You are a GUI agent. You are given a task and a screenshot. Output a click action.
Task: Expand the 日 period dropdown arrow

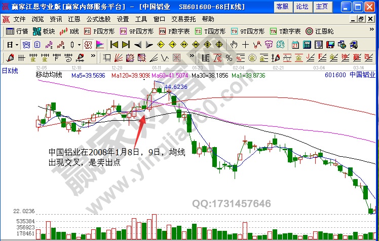(16, 44)
